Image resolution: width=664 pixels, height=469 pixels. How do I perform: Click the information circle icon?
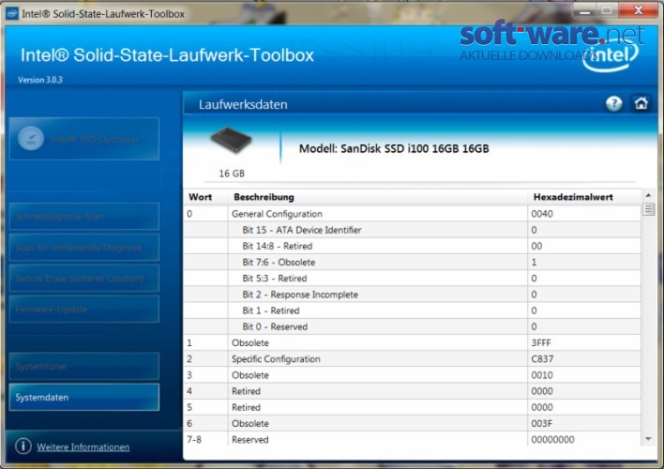[23, 446]
